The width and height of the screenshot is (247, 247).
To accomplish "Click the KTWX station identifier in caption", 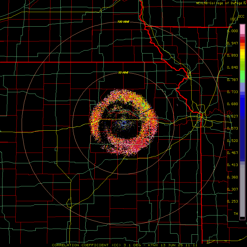I will (154, 245).
